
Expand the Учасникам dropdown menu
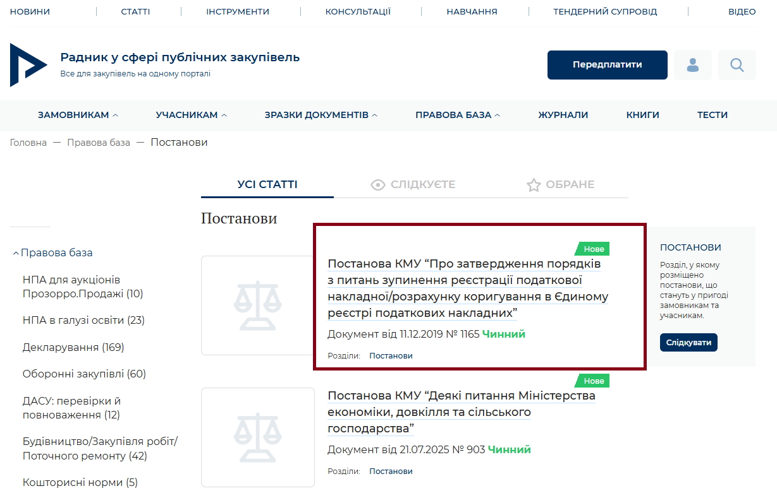(191, 115)
